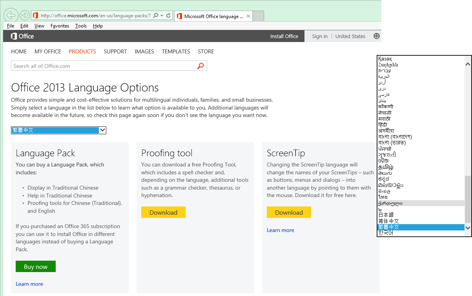The width and height of the screenshot is (472, 296).
Task: Select हिंदी in the language list
Action: [x=421, y=125]
